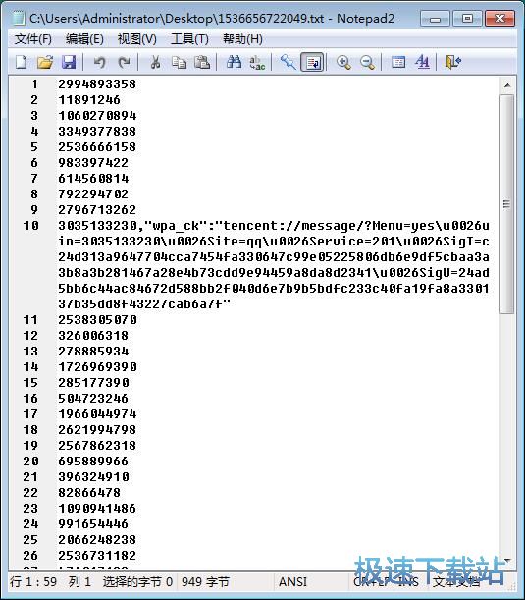Screen dimensions: 525x600
Task: Save the file with the floppy disk icon
Action: (69, 62)
